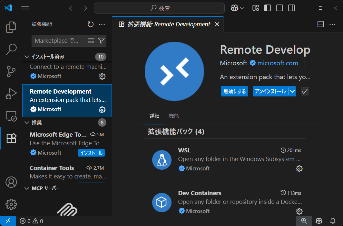The height and width of the screenshot is (226, 343).
Task: Click the recommended count badge 8
Action: (102, 123)
